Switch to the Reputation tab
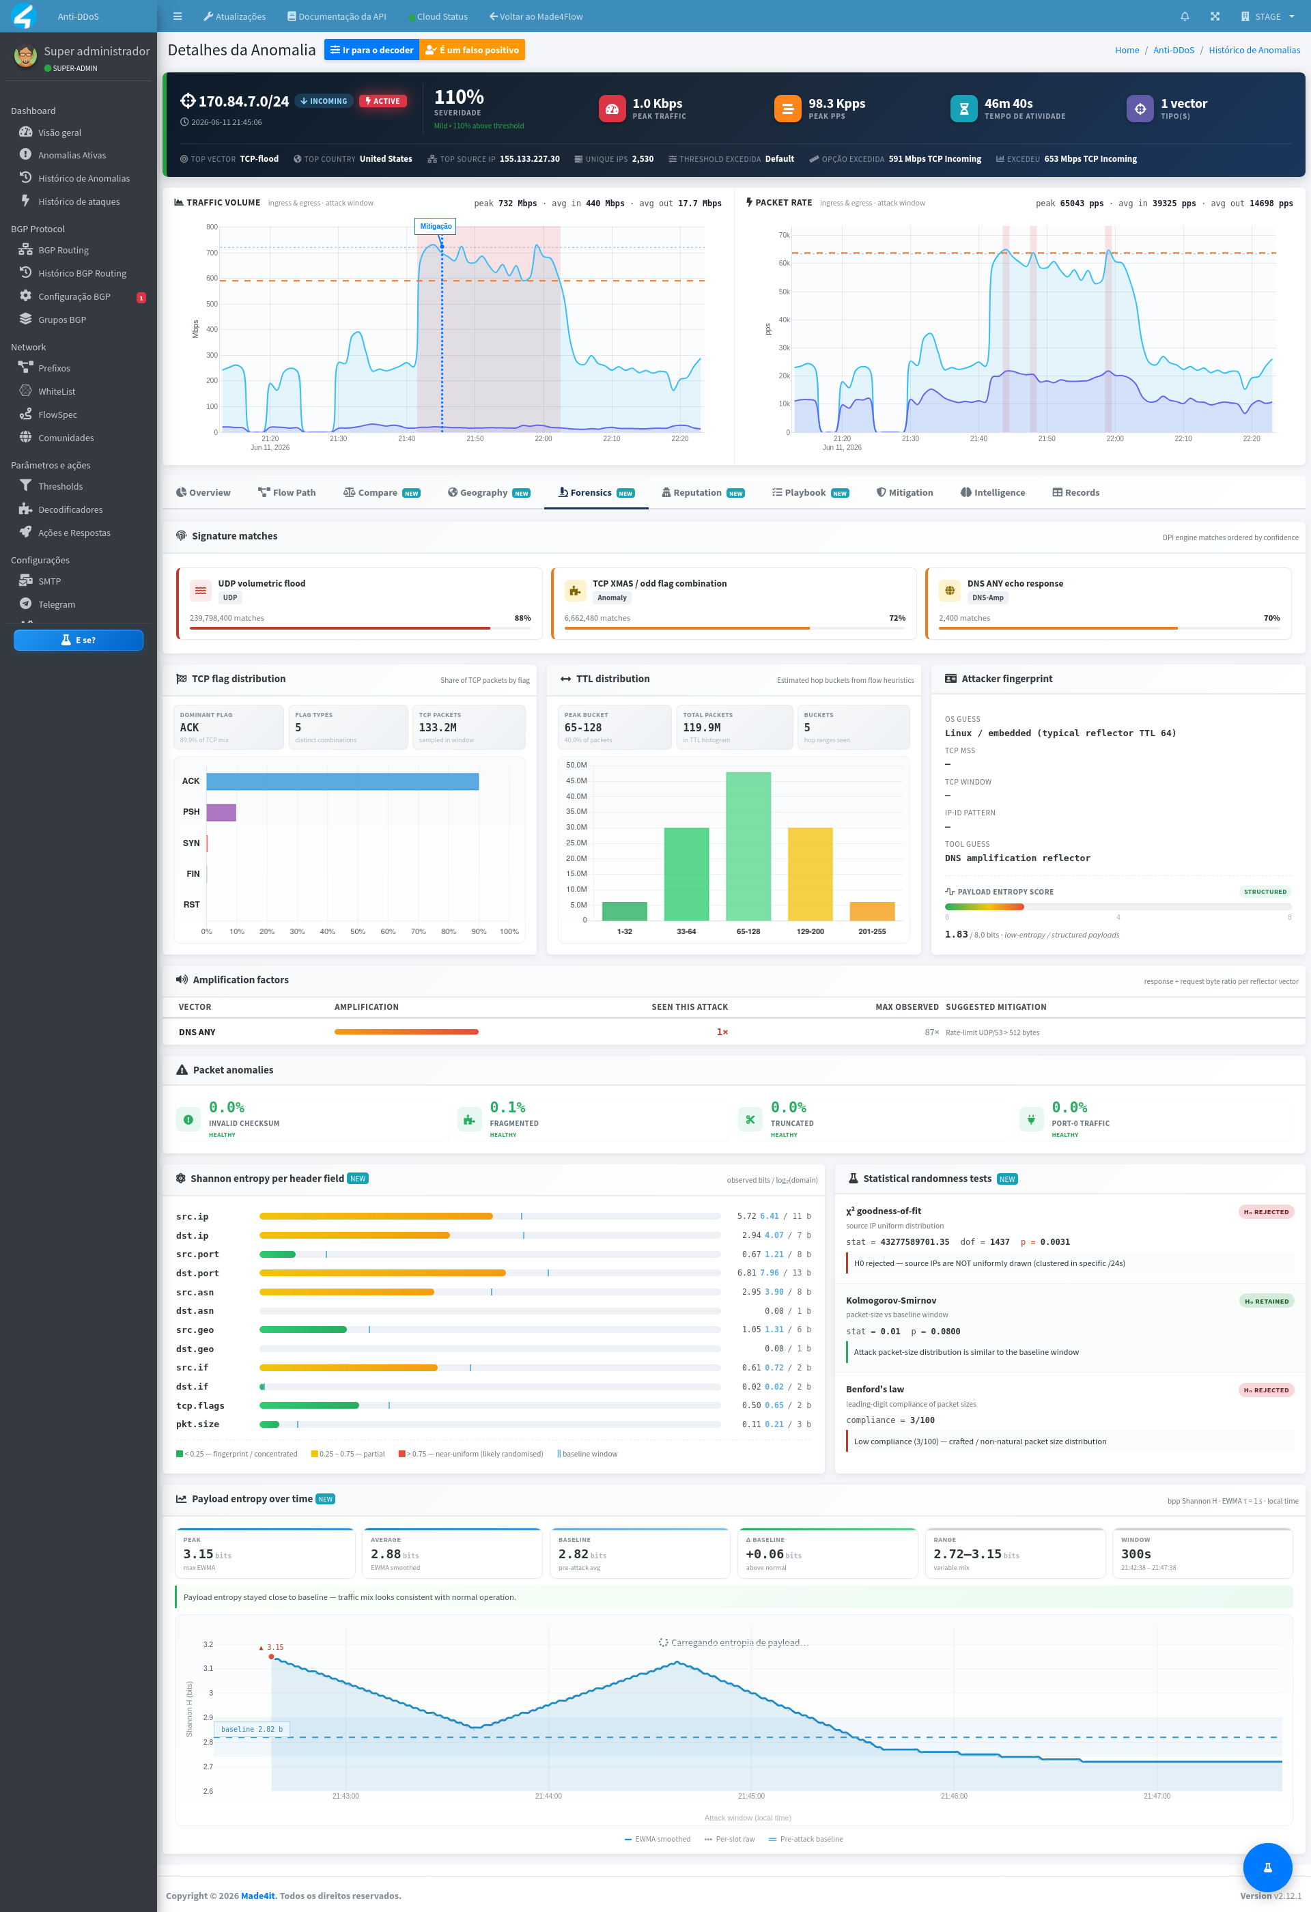 click(x=703, y=493)
